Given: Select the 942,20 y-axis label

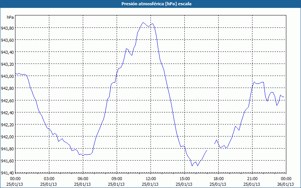Looking at the screenshot, I should [7, 125].
